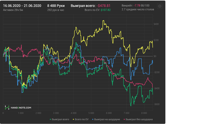Click the red legend dot for non-showdown winnings
The image size is (221, 124).
point(124,119)
